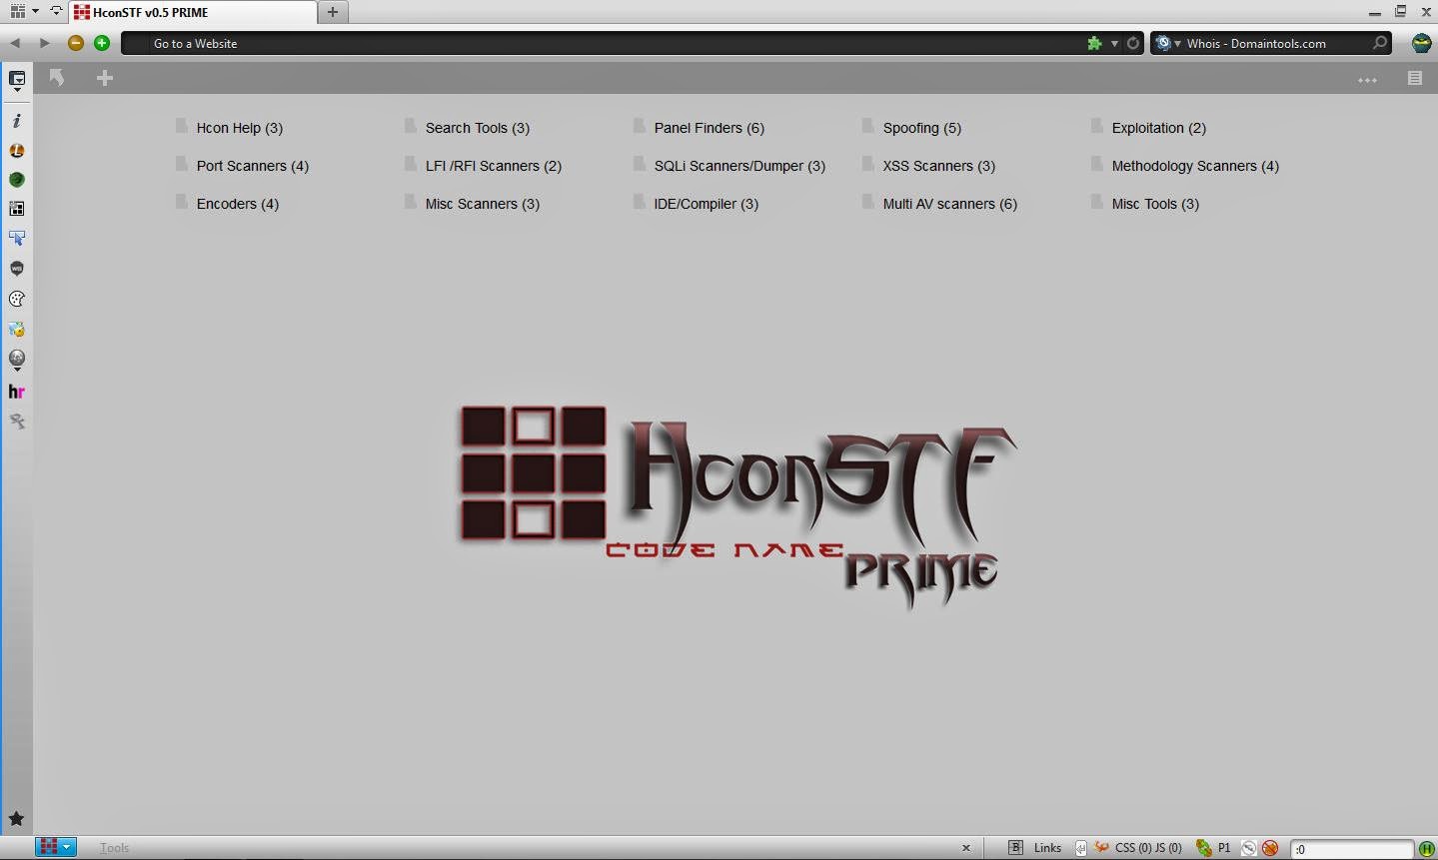This screenshot has height=860, width=1438.
Task: Open the sidebar panel selector dropdown
Action: [x=17, y=80]
